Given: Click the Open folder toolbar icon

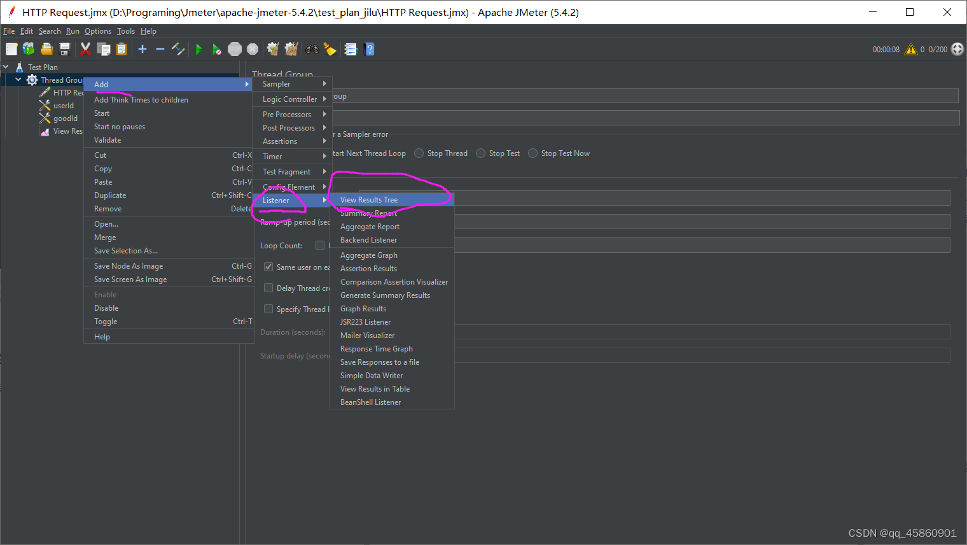Looking at the screenshot, I should click(x=46, y=49).
